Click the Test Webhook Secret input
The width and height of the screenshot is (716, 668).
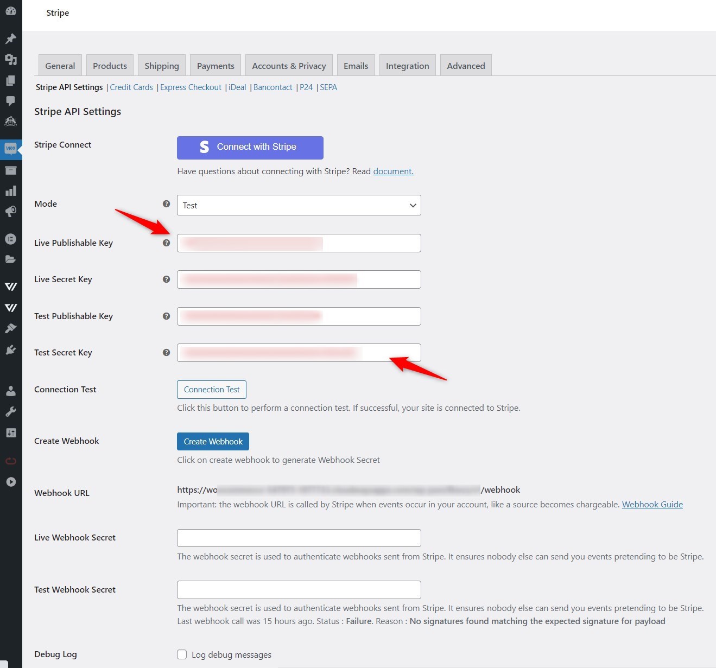click(x=299, y=590)
